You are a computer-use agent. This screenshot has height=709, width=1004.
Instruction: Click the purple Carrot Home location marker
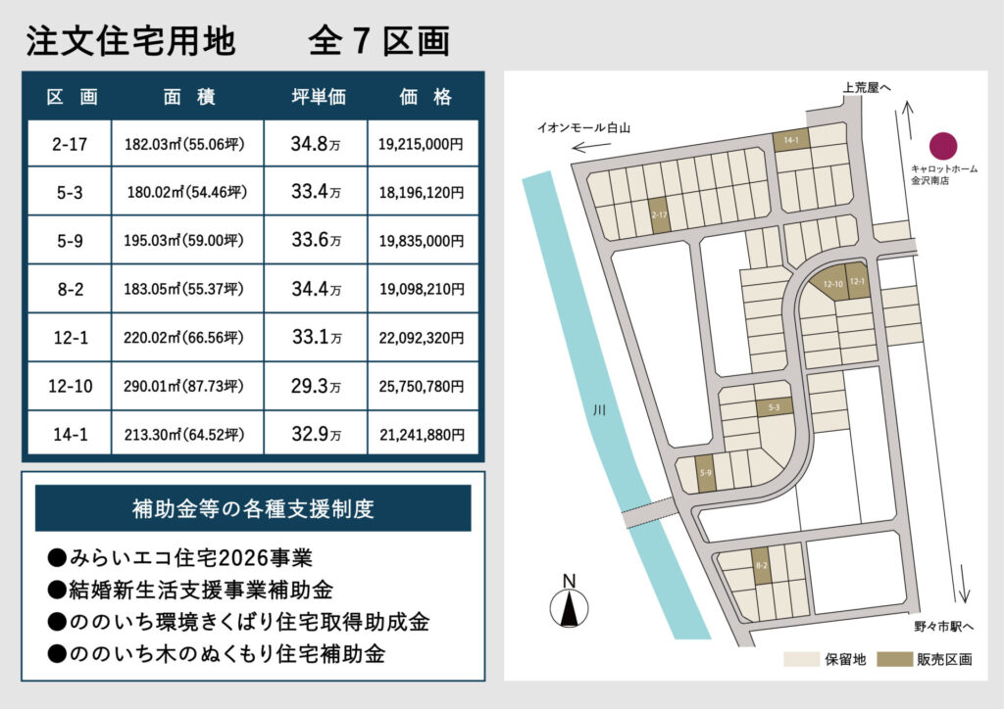point(941,146)
